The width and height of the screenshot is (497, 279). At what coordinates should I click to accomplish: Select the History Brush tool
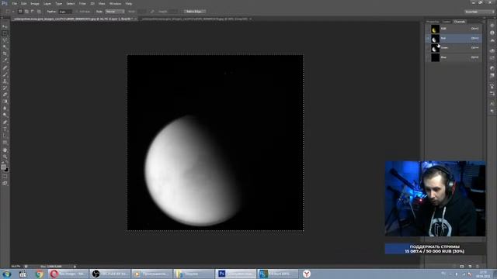tap(5, 88)
